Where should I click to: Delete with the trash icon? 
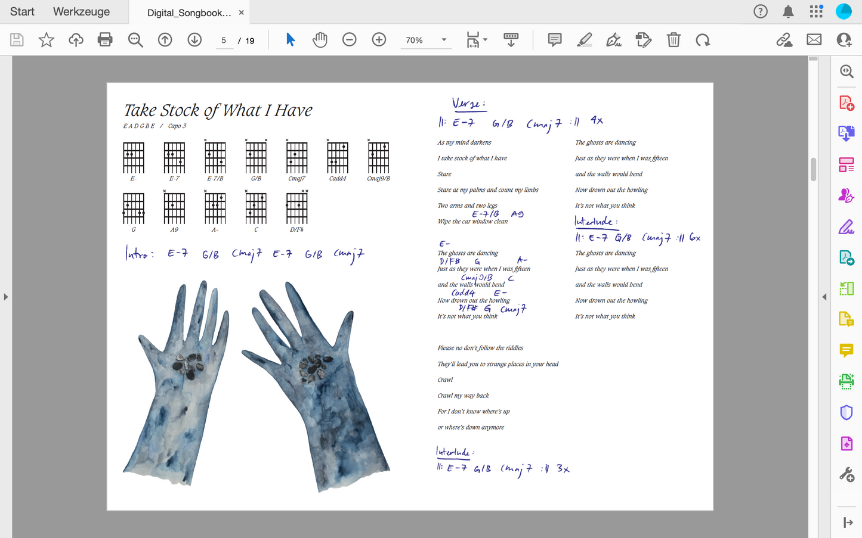click(x=673, y=40)
